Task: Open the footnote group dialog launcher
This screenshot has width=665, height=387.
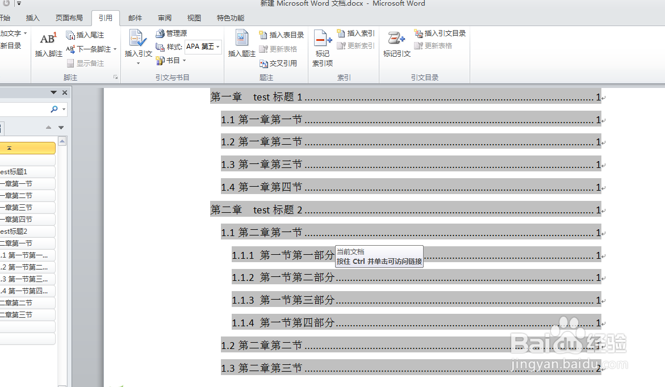Action: (x=115, y=78)
